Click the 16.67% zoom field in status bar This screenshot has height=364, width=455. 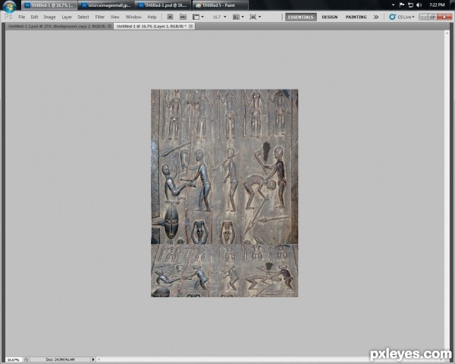coord(14,359)
